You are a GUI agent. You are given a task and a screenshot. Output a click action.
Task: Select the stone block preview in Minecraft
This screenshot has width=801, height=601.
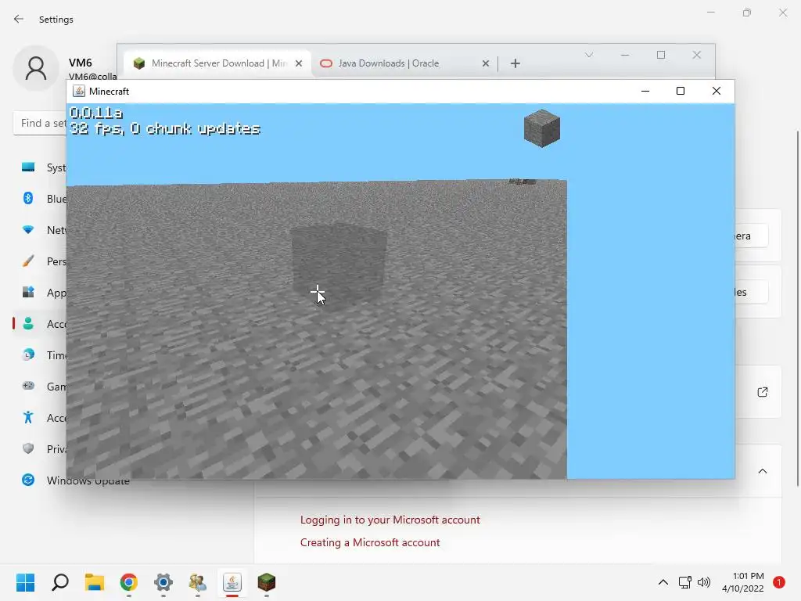(x=542, y=128)
